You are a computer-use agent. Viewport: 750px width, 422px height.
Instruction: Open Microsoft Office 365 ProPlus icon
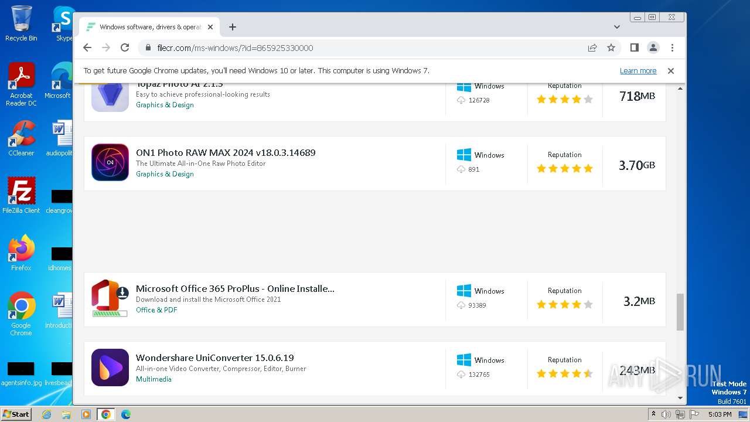tap(110, 298)
